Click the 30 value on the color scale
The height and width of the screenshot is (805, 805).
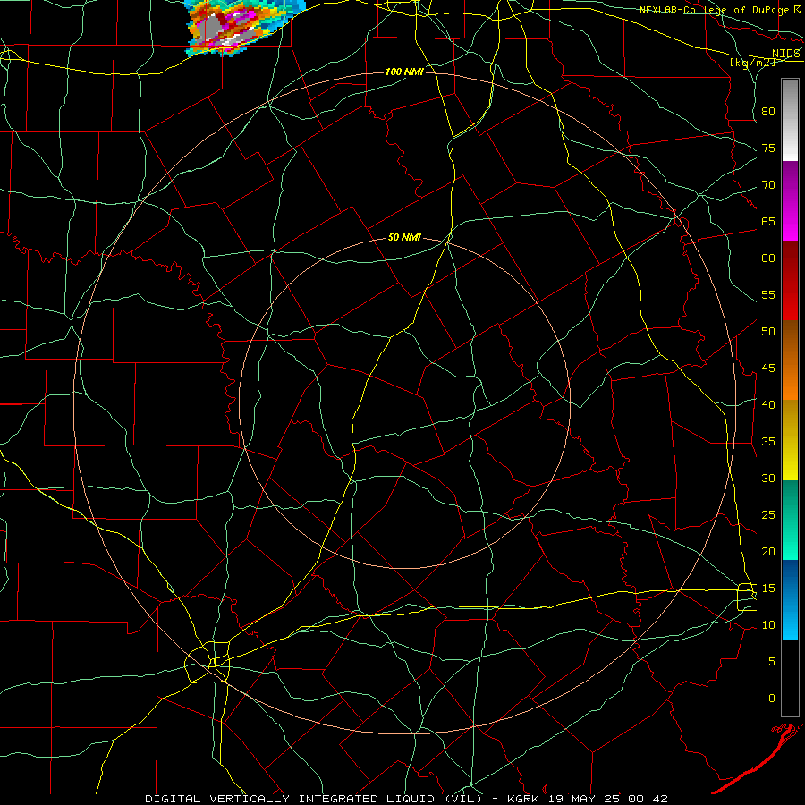pyautogui.click(x=768, y=479)
